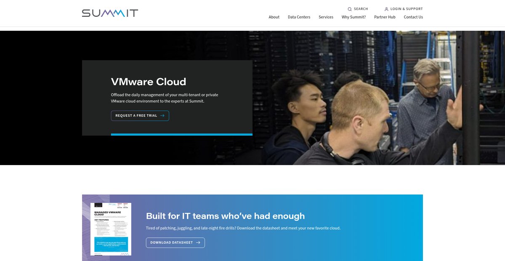Click the search magnifier icon

(x=350, y=9)
